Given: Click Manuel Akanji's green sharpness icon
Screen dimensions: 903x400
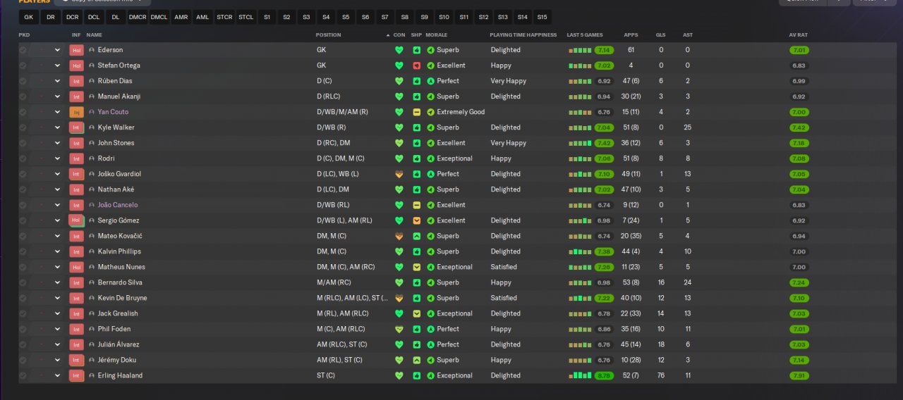Looking at the screenshot, I should pyautogui.click(x=417, y=96).
